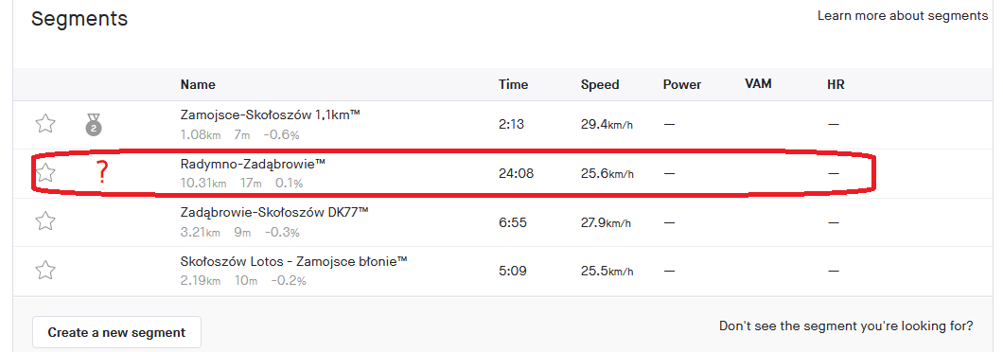Click the HR column header

(x=836, y=84)
